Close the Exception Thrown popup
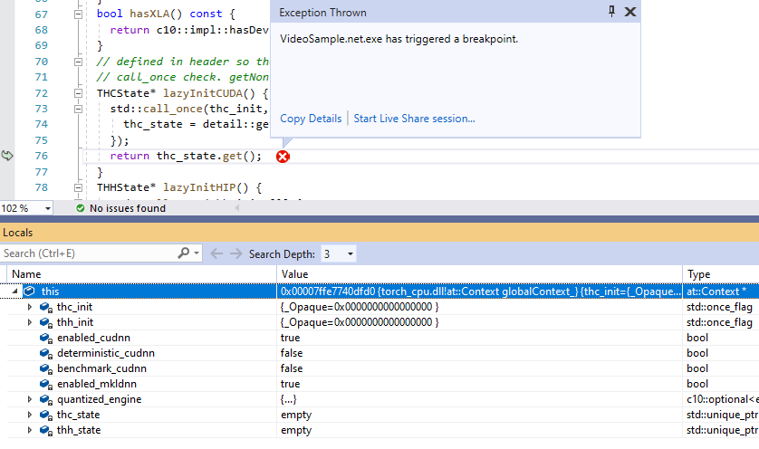The image size is (759, 449). pos(629,12)
